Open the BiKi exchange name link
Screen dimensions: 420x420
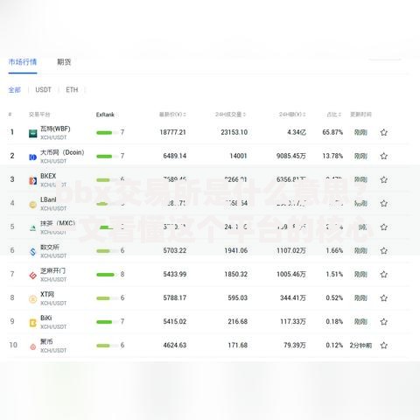46,318
